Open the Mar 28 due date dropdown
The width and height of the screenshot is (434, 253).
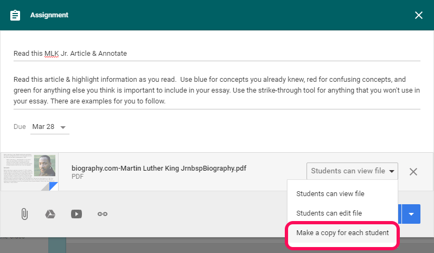tap(49, 127)
